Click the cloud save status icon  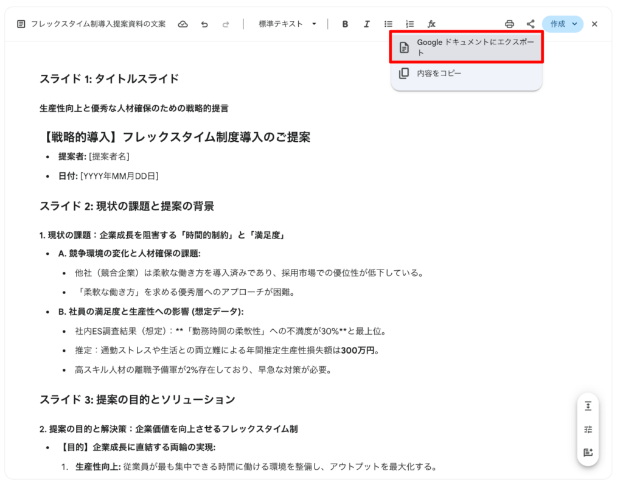pyautogui.click(x=183, y=24)
